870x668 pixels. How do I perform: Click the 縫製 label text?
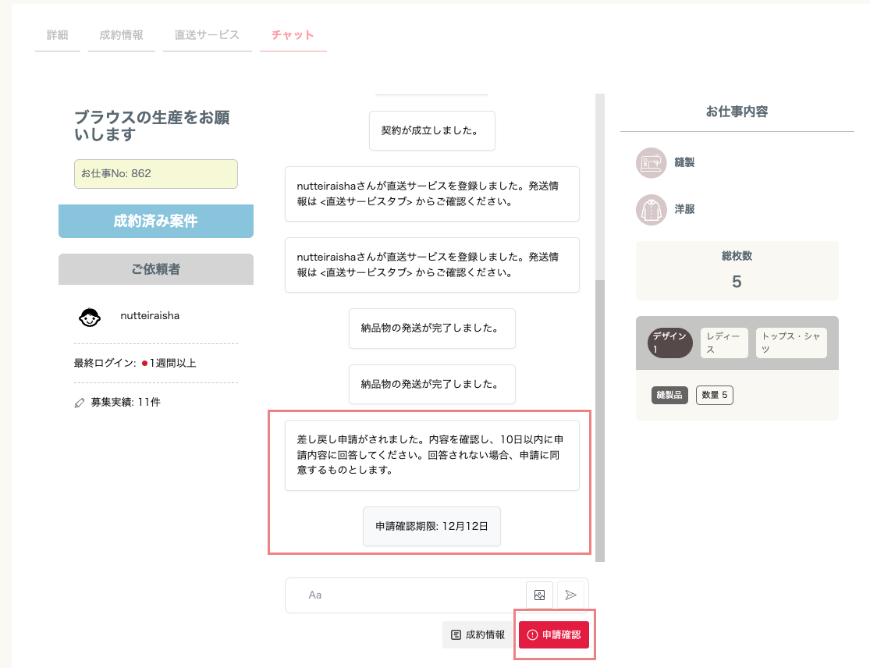click(684, 162)
